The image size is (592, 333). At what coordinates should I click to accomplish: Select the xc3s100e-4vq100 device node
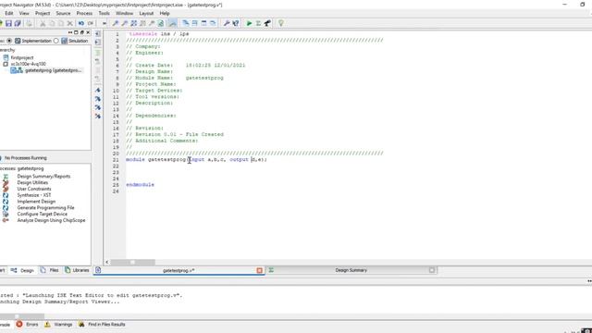coord(28,64)
